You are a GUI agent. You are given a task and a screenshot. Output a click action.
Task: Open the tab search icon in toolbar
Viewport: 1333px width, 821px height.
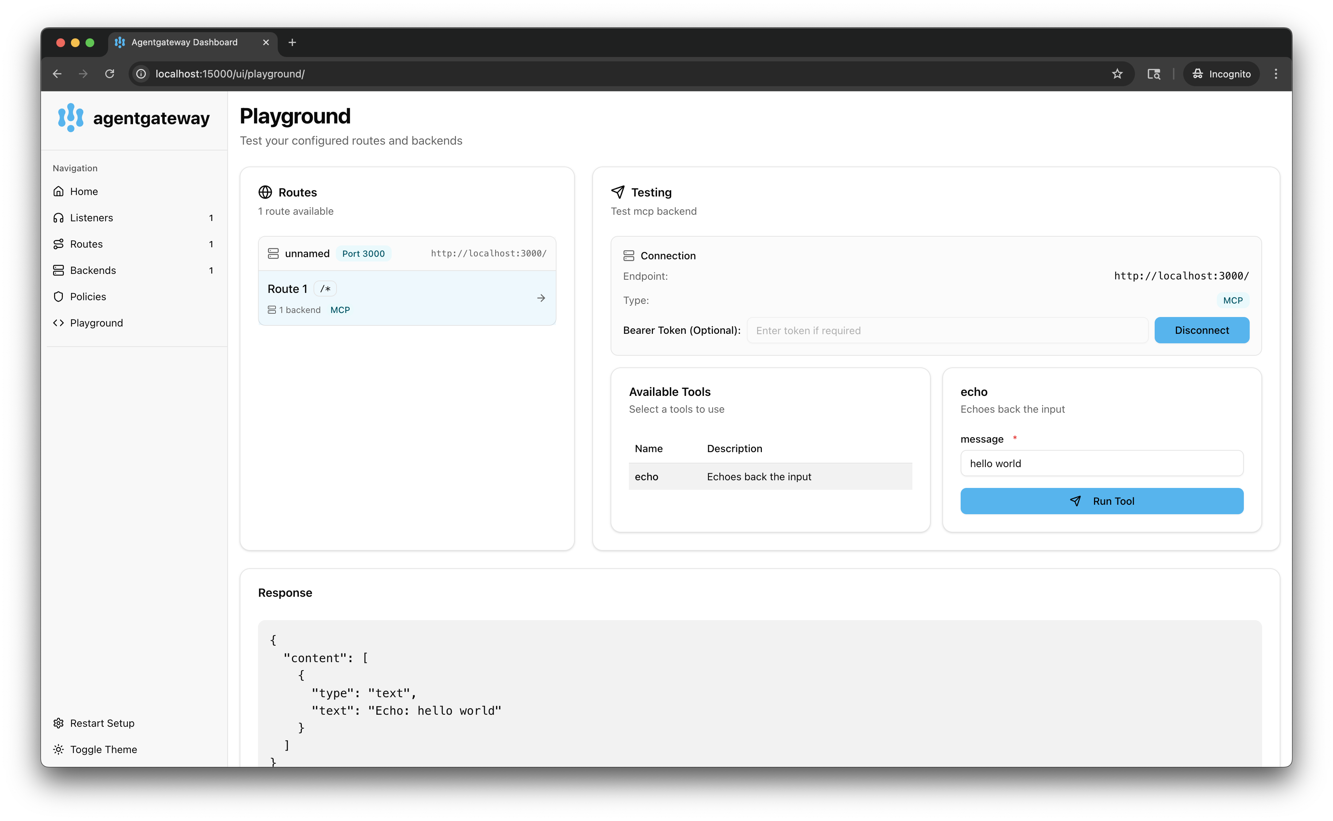[x=1153, y=73]
